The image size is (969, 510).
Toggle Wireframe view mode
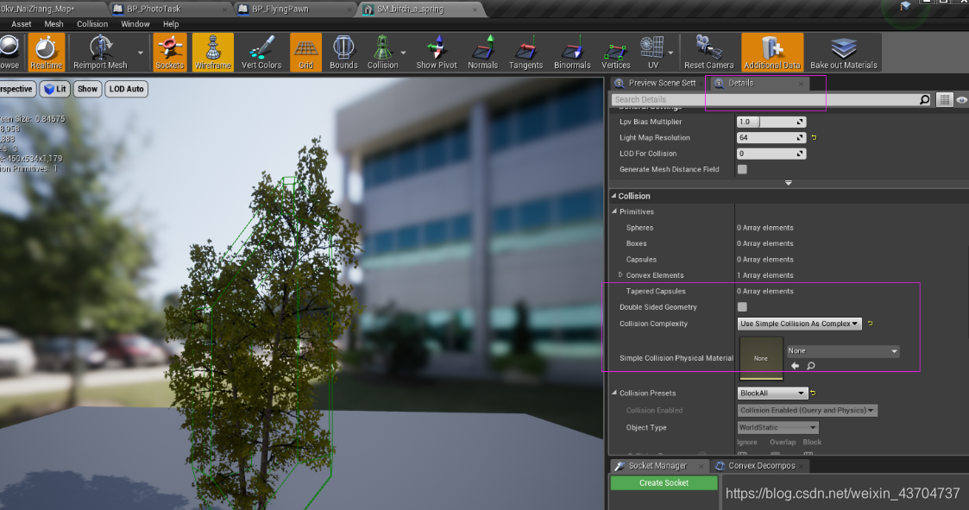(212, 53)
